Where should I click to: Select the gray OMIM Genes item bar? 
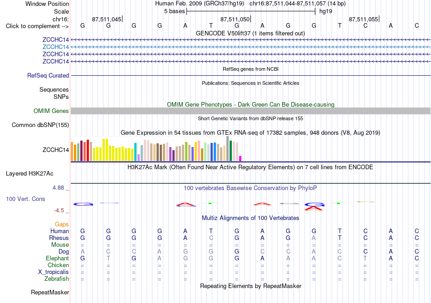point(250,111)
